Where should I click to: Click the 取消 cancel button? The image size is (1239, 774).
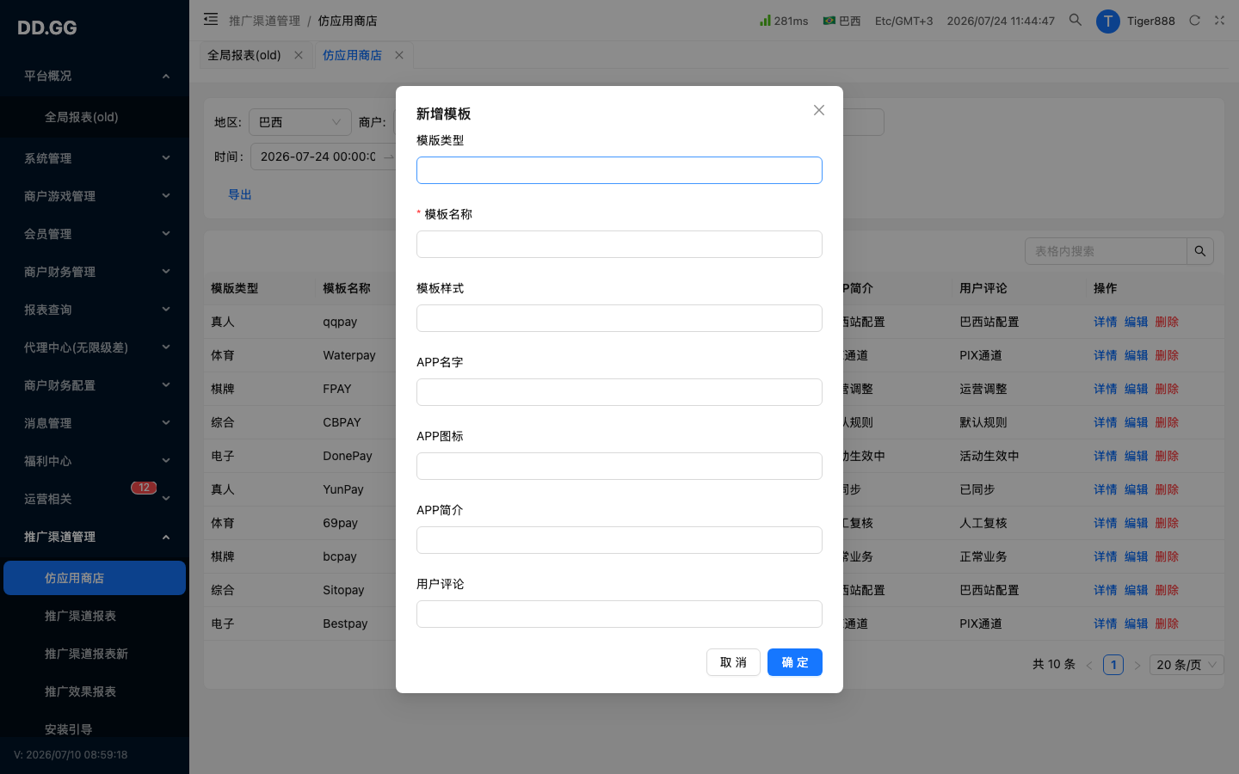point(733,662)
